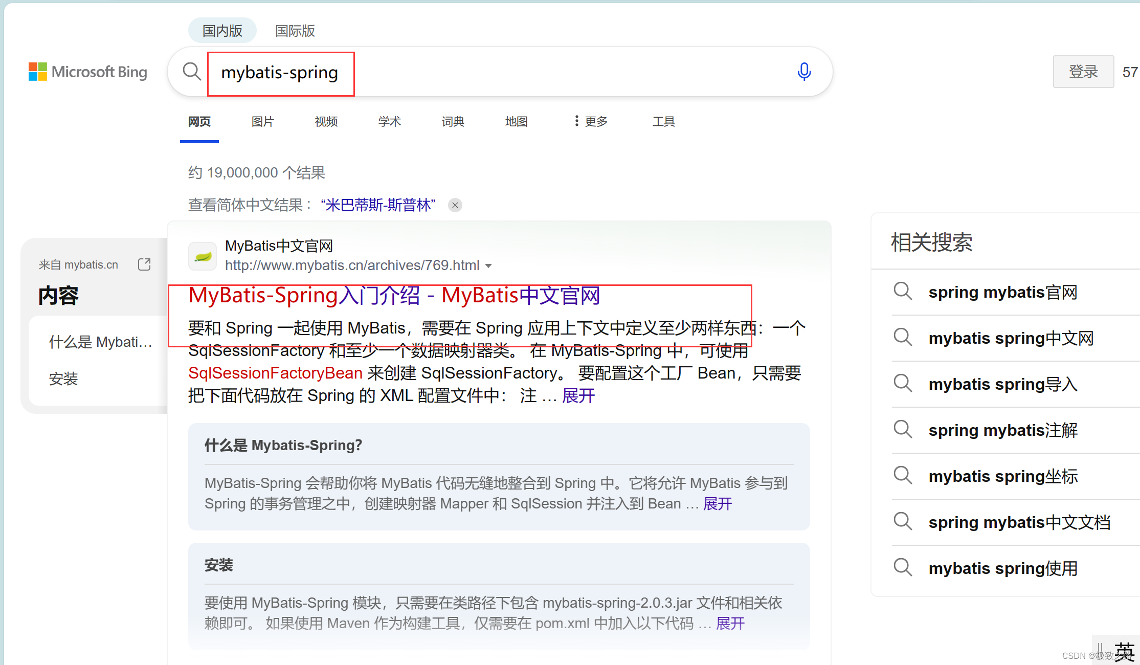Click the 英 input method indicator
The height and width of the screenshot is (665, 1140).
tap(1124, 651)
